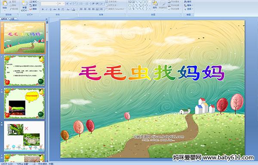This screenshot has width=258, height=165.
Task: Click the New Slide icon
Action: 25,3
